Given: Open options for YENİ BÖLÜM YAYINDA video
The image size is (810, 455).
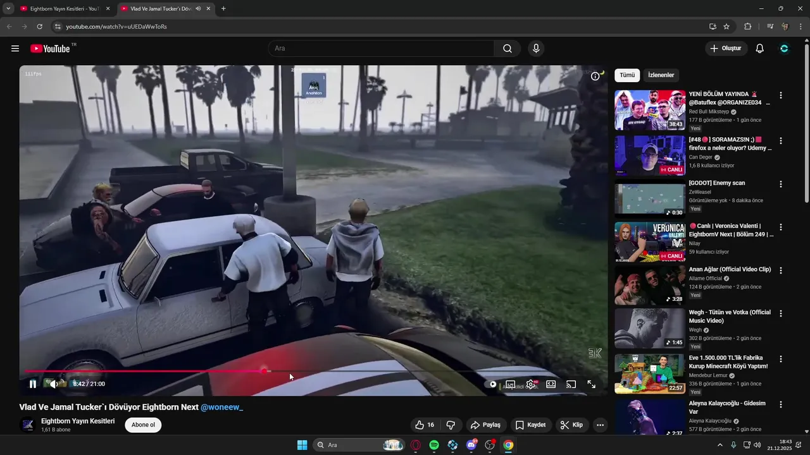Looking at the screenshot, I should 781,95.
